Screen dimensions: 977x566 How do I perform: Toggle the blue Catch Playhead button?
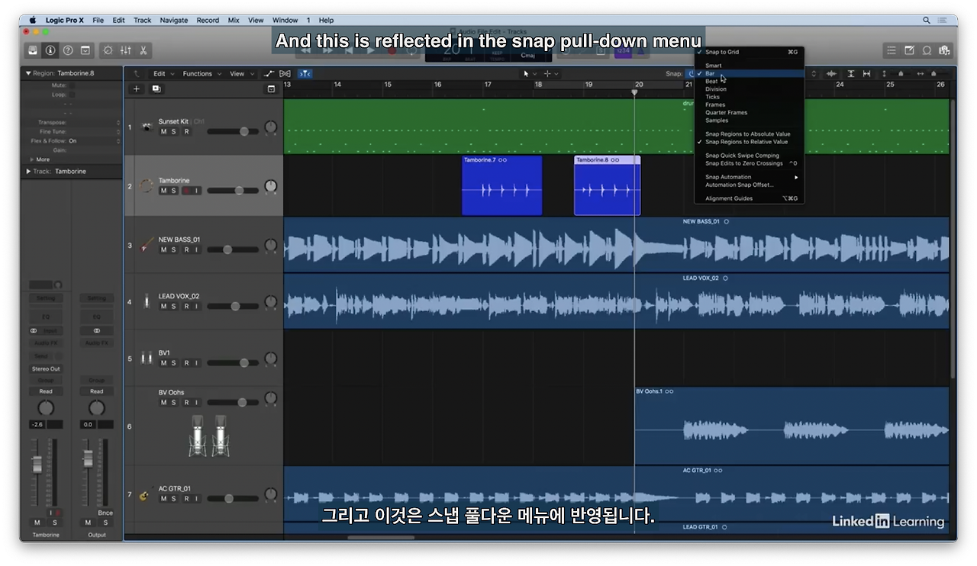pyautogui.click(x=305, y=74)
